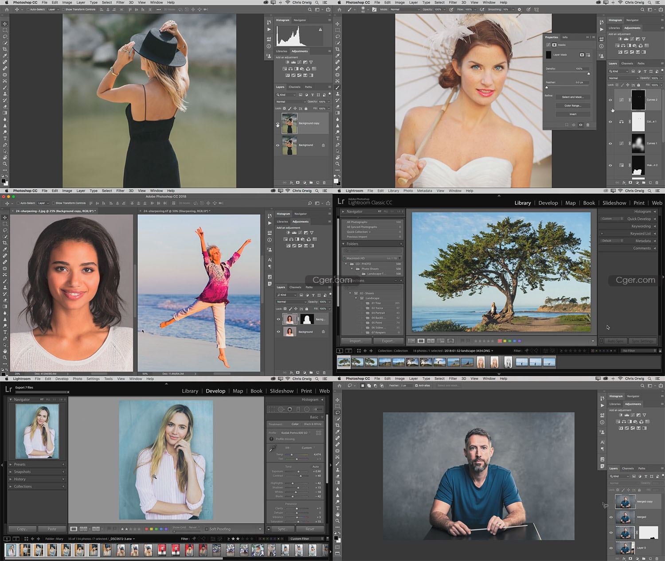665x561 pixels.
Task: Switch to the Library module in the blonde portrait Lightroom window
Action: coord(190,391)
